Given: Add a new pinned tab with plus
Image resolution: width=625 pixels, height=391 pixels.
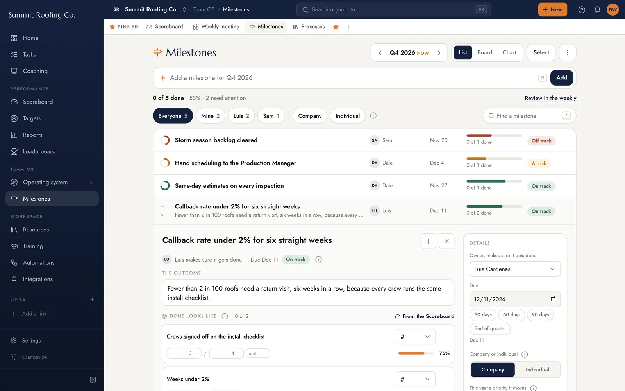Looking at the screenshot, I should pyautogui.click(x=349, y=27).
